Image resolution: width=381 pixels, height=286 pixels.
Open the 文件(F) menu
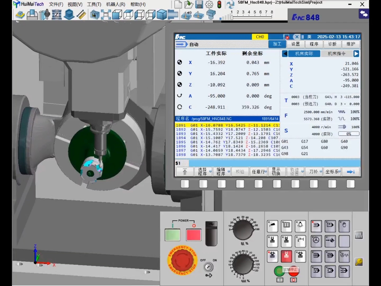tap(56, 4)
